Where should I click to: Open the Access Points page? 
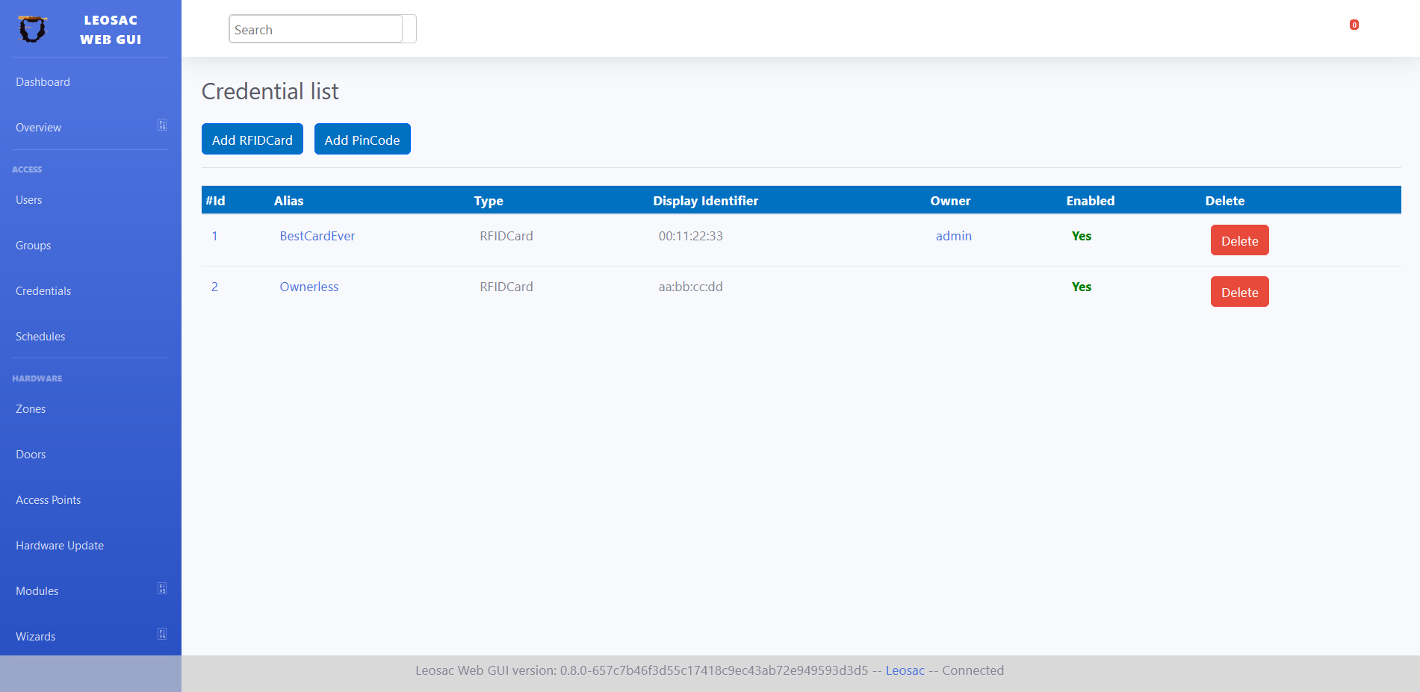coord(48,499)
